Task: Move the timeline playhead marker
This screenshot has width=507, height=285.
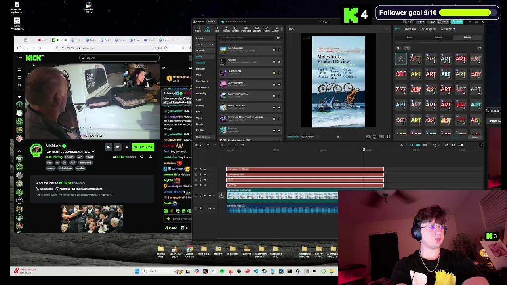Action: point(364,150)
